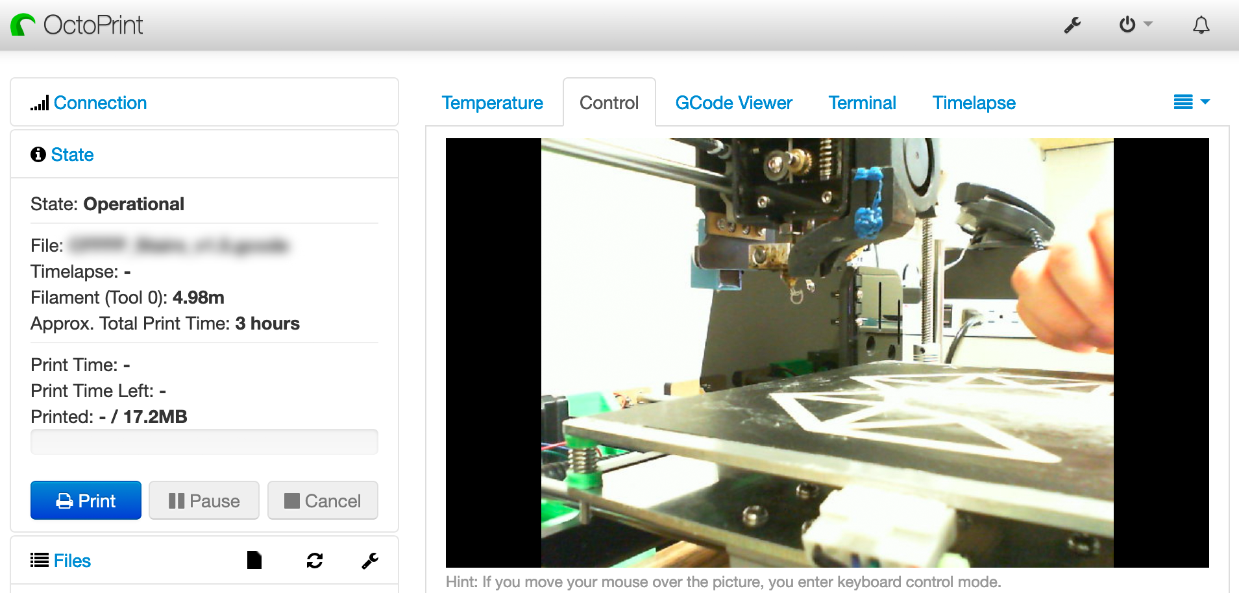The image size is (1239, 593).
Task: Collapse the Connection panel
Action: coord(101,103)
